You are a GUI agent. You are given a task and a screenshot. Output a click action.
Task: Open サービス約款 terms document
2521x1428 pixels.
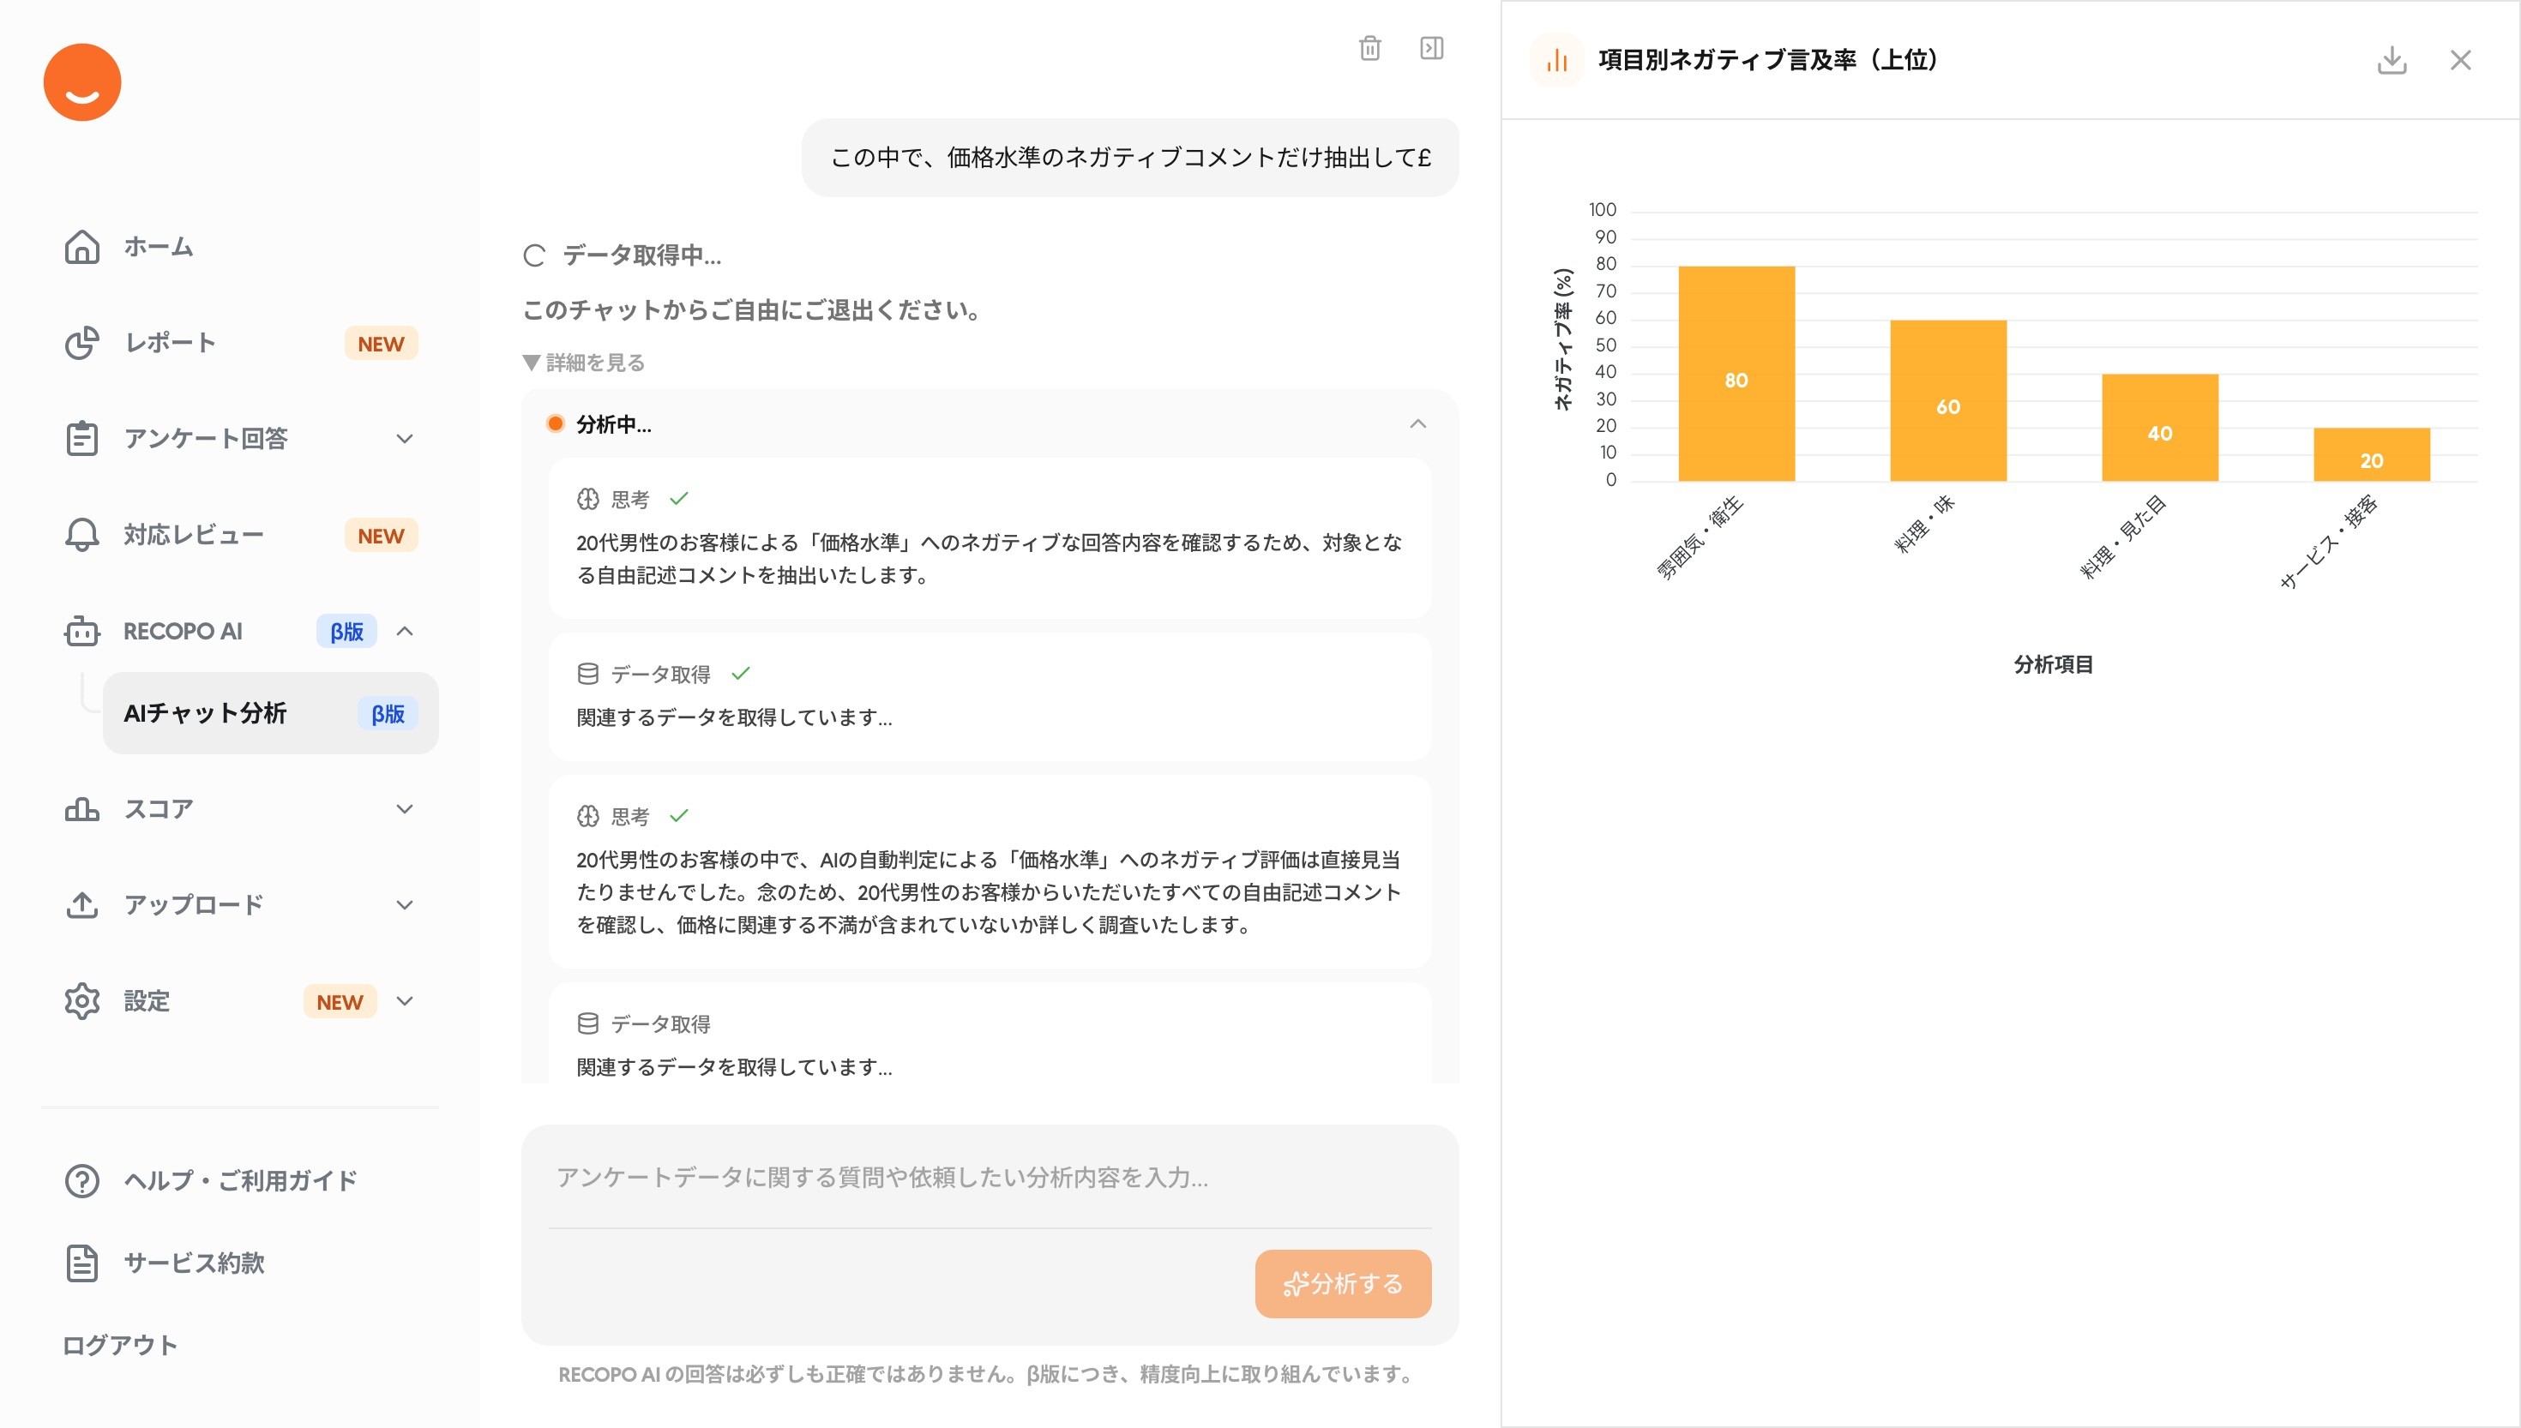[193, 1263]
